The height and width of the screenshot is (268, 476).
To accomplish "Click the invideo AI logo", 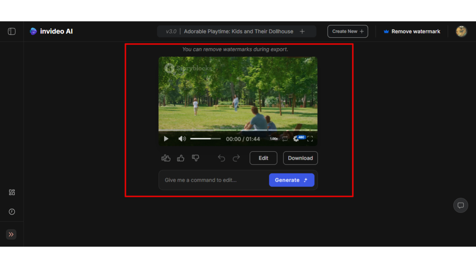I will (x=51, y=31).
